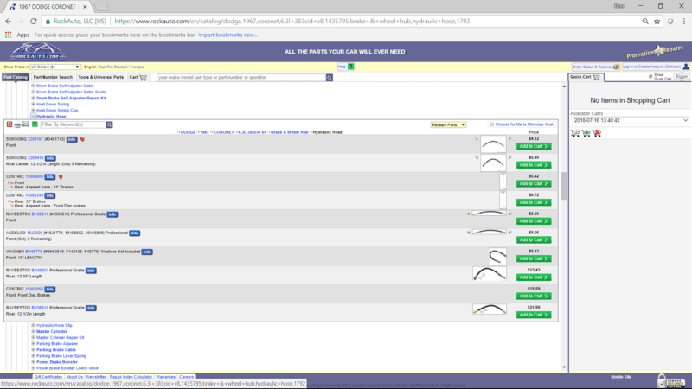Open Order Status & Returns

pyautogui.click(x=596, y=67)
